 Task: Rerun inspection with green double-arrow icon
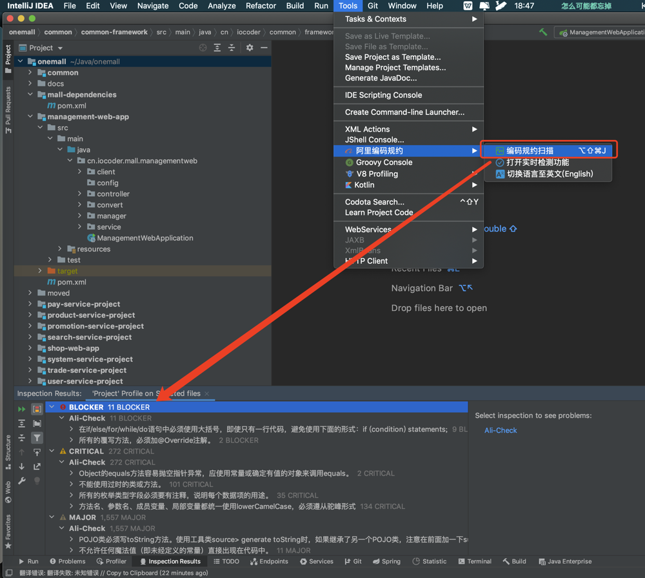point(22,409)
